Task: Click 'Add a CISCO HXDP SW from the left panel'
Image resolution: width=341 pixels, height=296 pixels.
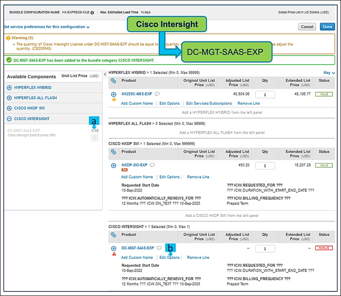Action: [221, 216]
